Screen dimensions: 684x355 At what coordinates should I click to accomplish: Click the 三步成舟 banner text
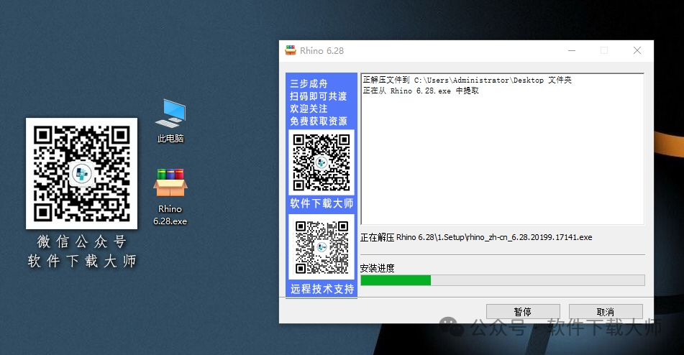click(309, 83)
